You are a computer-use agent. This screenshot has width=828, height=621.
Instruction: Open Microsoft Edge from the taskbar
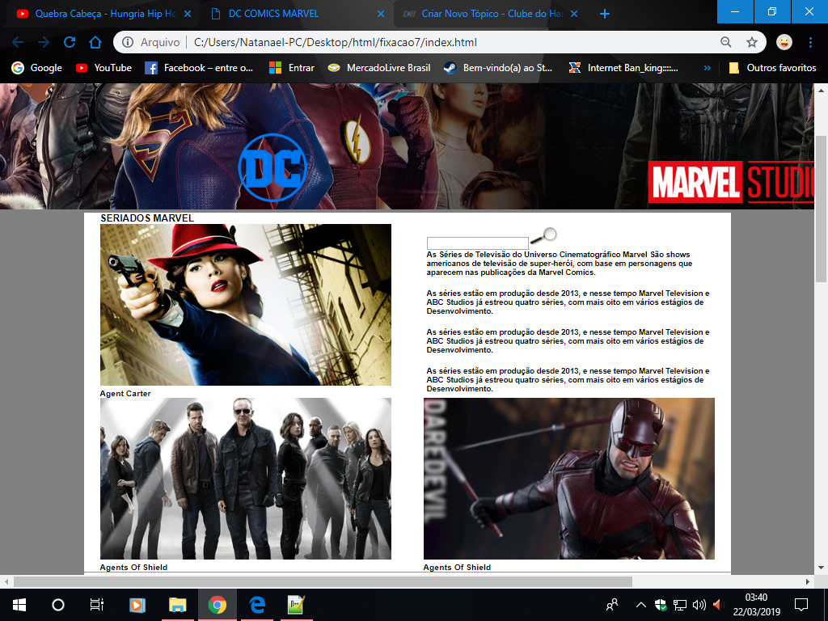coord(257,605)
